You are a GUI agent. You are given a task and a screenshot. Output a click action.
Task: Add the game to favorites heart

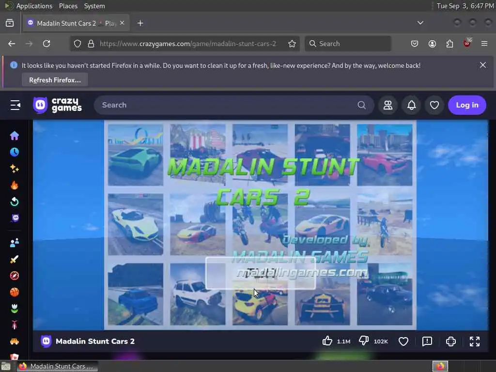pyautogui.click(x=403, y=341)
